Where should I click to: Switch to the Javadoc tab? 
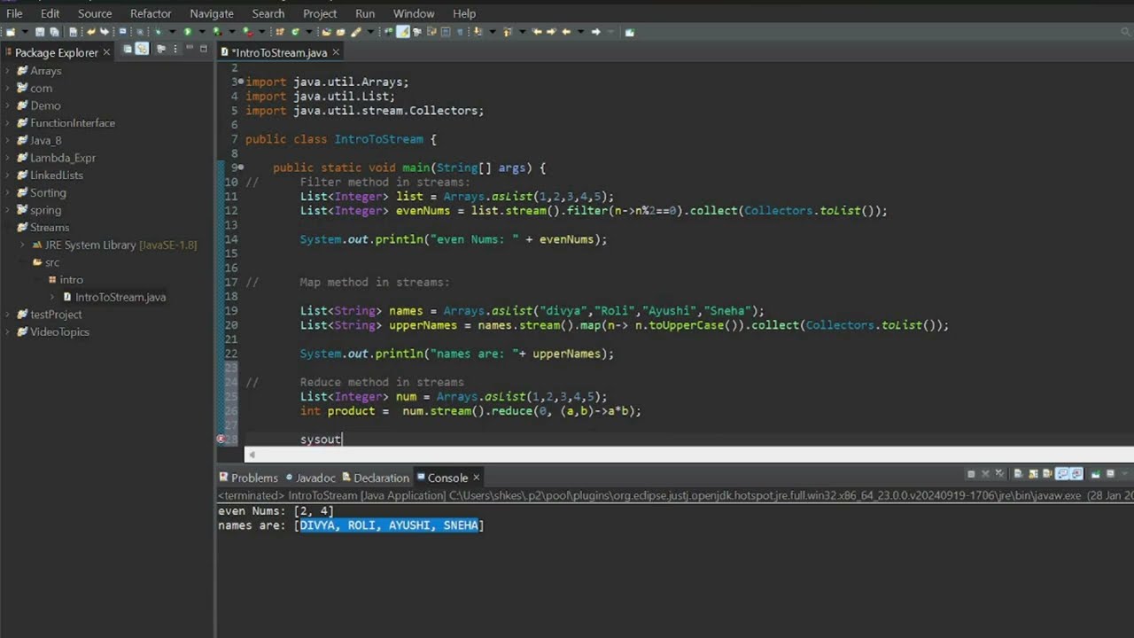point(310,478)
